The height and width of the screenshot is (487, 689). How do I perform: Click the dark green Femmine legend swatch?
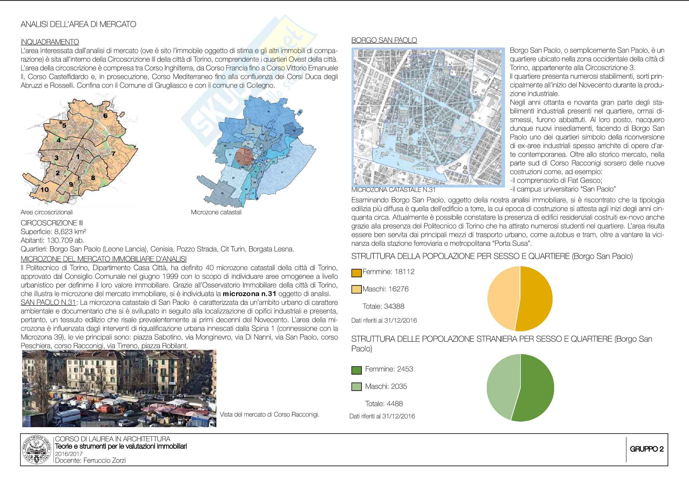[356, 370]
